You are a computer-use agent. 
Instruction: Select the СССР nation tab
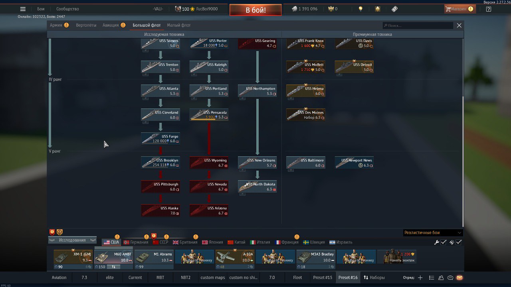[160, 242]
